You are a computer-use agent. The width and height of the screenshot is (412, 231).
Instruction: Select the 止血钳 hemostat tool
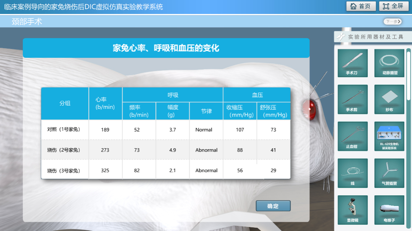[x=352, y=136]
